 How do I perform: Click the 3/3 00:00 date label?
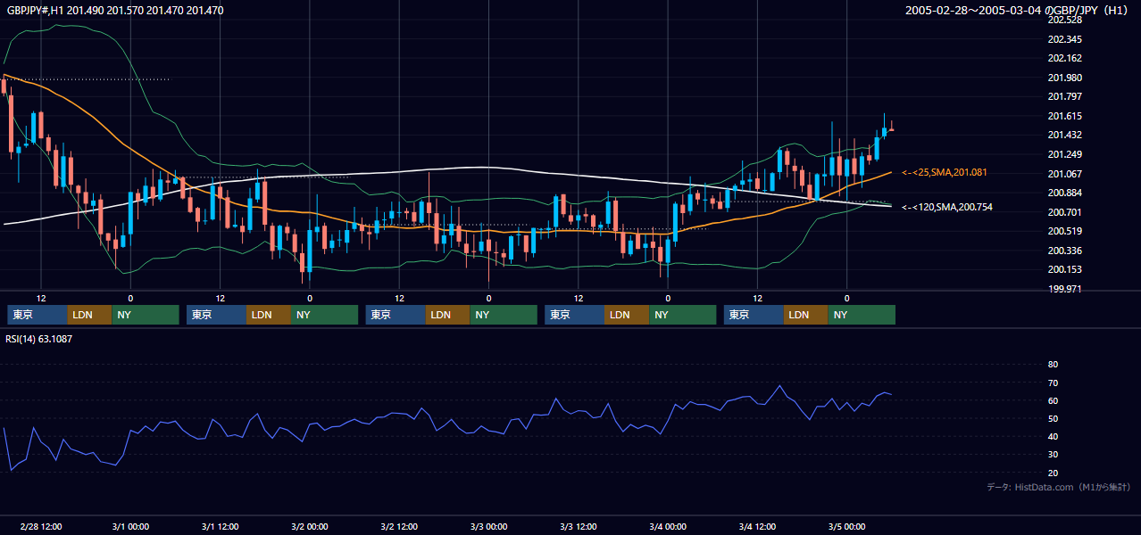(x=488, y=526)
